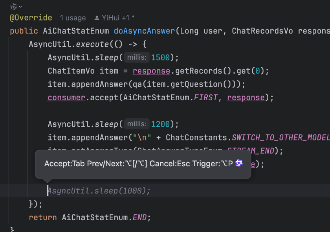Click the doAsyncAnswer method name

(145, 31)
